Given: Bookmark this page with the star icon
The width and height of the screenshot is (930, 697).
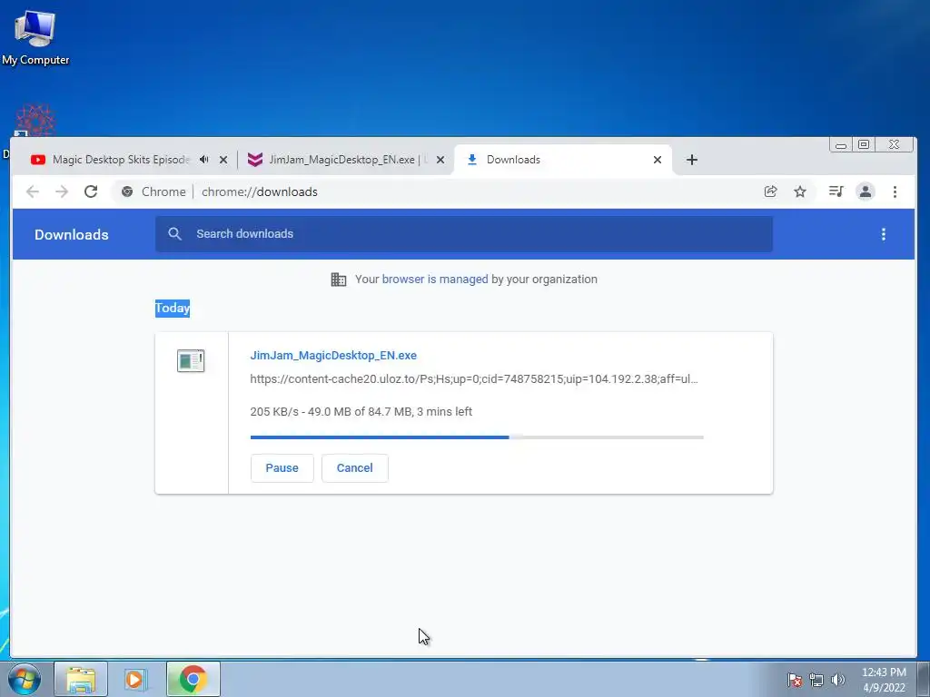Looking at the screenshot, I should [x=800, y=191].
